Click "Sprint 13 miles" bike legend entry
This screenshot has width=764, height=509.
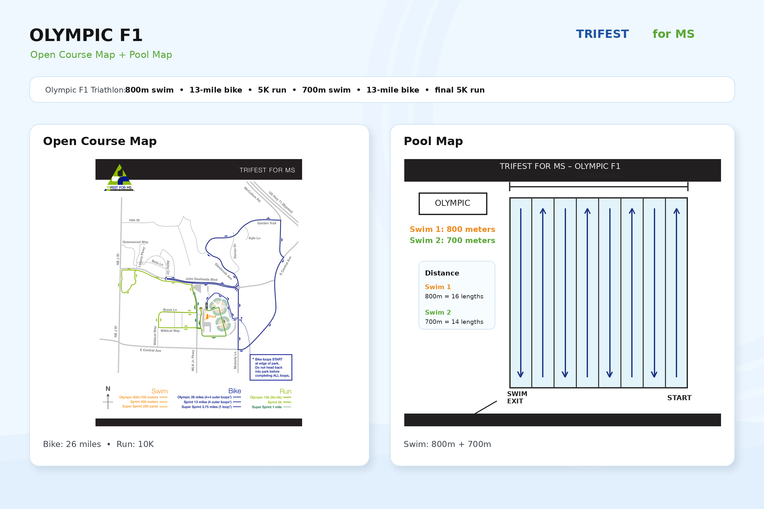(208, 402)
